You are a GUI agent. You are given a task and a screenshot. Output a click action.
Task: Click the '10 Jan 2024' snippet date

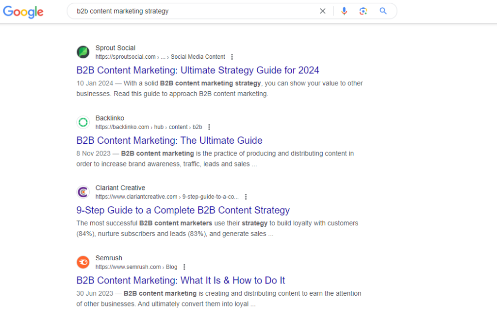click(95, 84)
